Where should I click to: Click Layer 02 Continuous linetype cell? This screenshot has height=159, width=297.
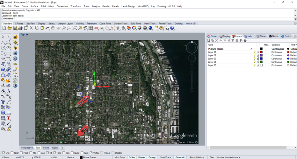point(277,55)
